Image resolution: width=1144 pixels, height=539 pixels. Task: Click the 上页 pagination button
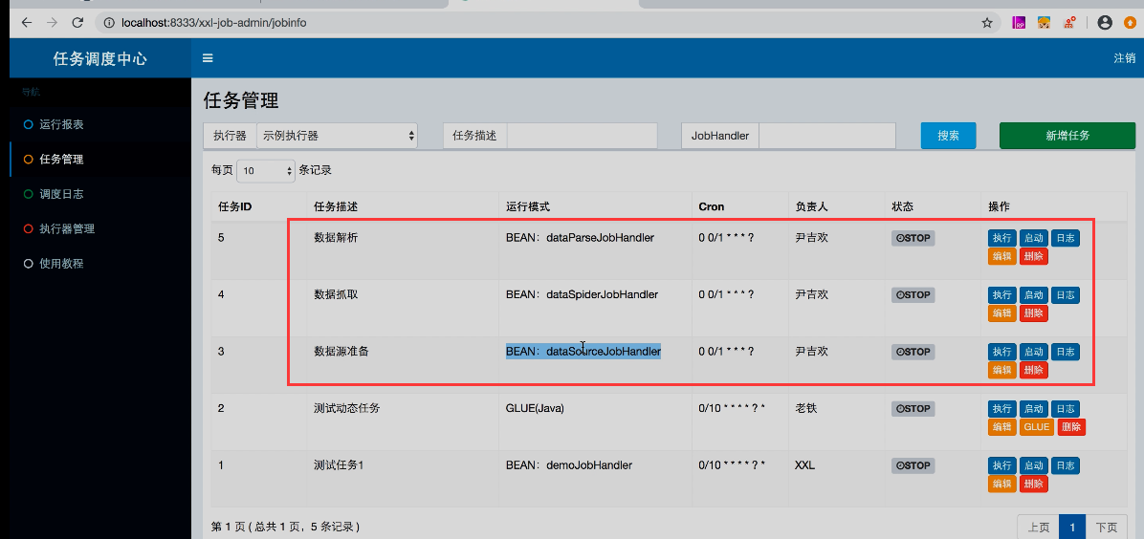click(x=1038, y=527)
